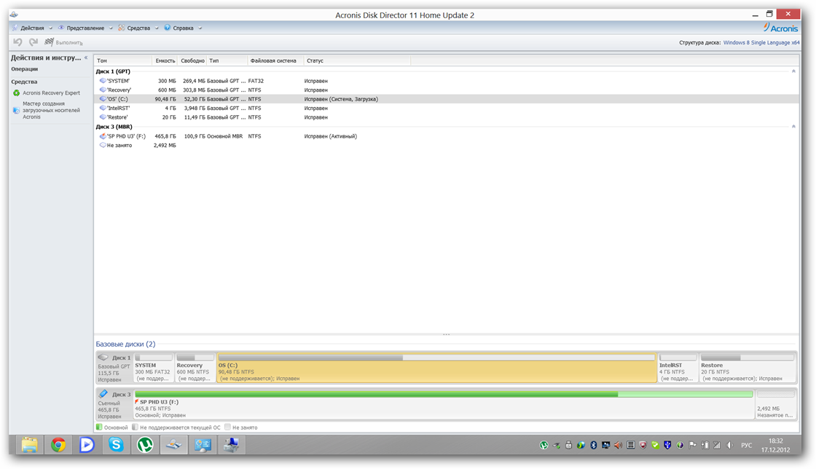The width and height of the screenshot is (816, 469).
Task: Click the dropdown arrow next to Действия
Action: point(50,28)
